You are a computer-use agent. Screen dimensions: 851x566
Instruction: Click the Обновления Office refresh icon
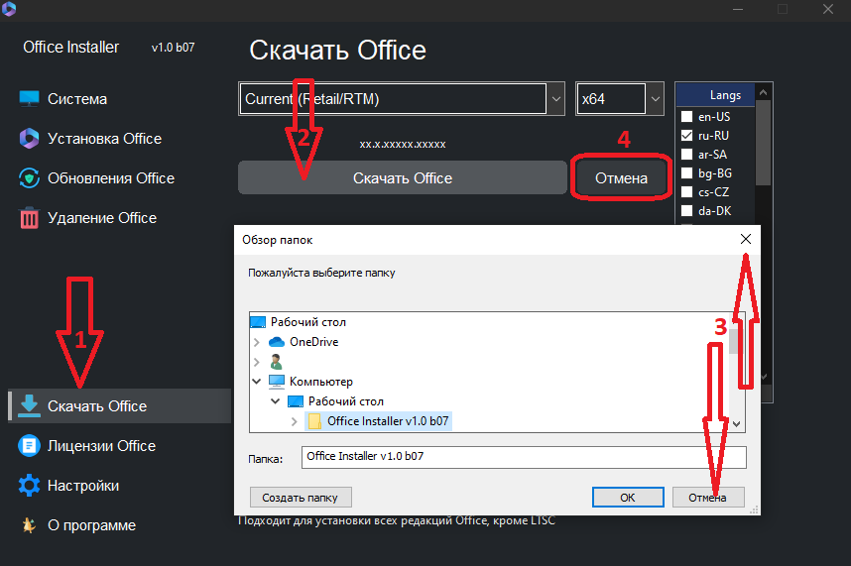(x=30, y=178)
